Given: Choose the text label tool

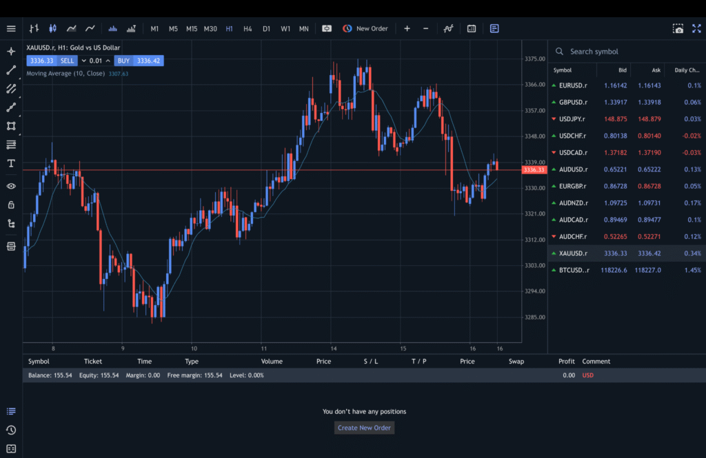Looking at the screenshot, I should 11,163.
